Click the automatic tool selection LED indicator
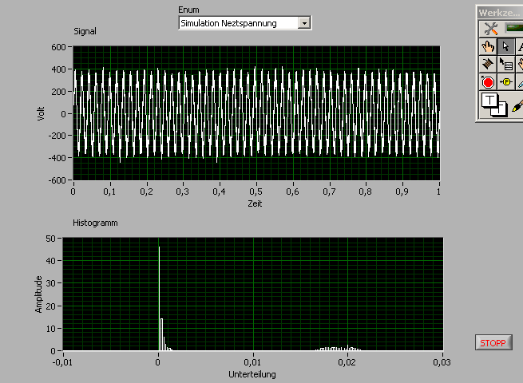Screen dimensions: 523x383 tap(514, 28)
